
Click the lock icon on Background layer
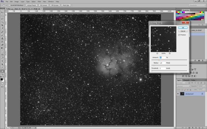point(202,94)
